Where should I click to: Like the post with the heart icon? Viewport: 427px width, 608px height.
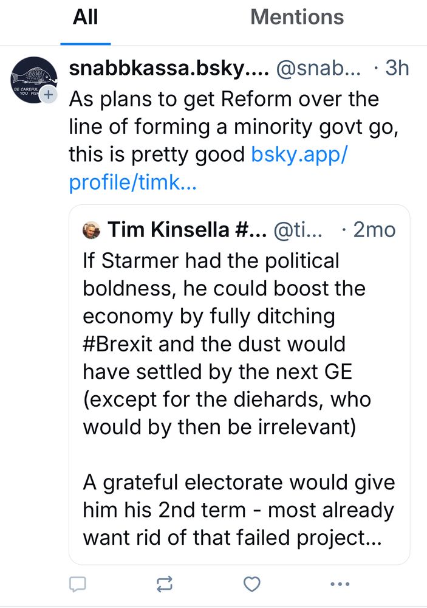tap(251, 585)
